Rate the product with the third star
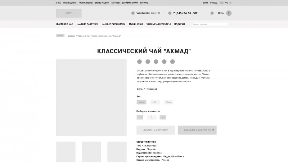This screenshot has height=166, width=288. point(156,61)
